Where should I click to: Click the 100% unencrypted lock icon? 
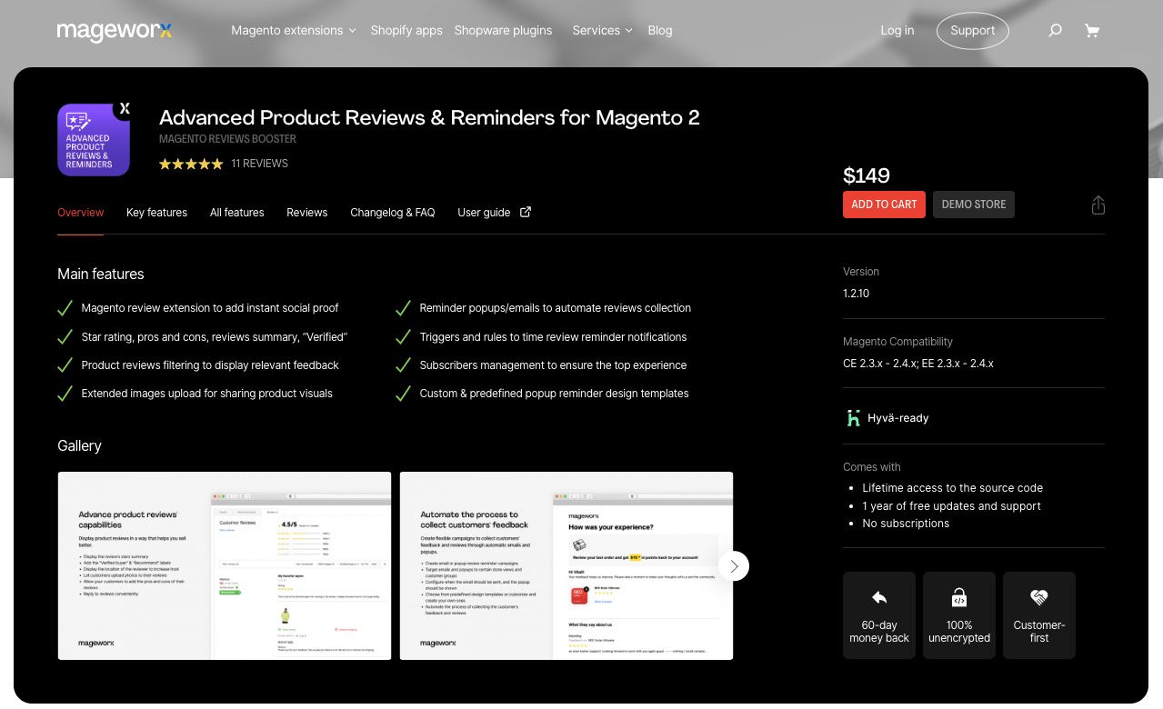[958, 597]
